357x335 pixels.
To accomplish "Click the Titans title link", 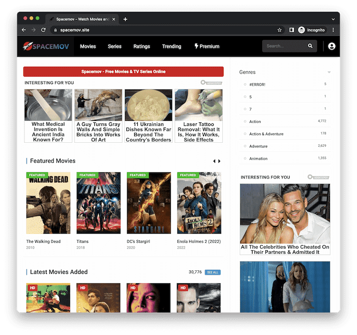I will point(83,242).
